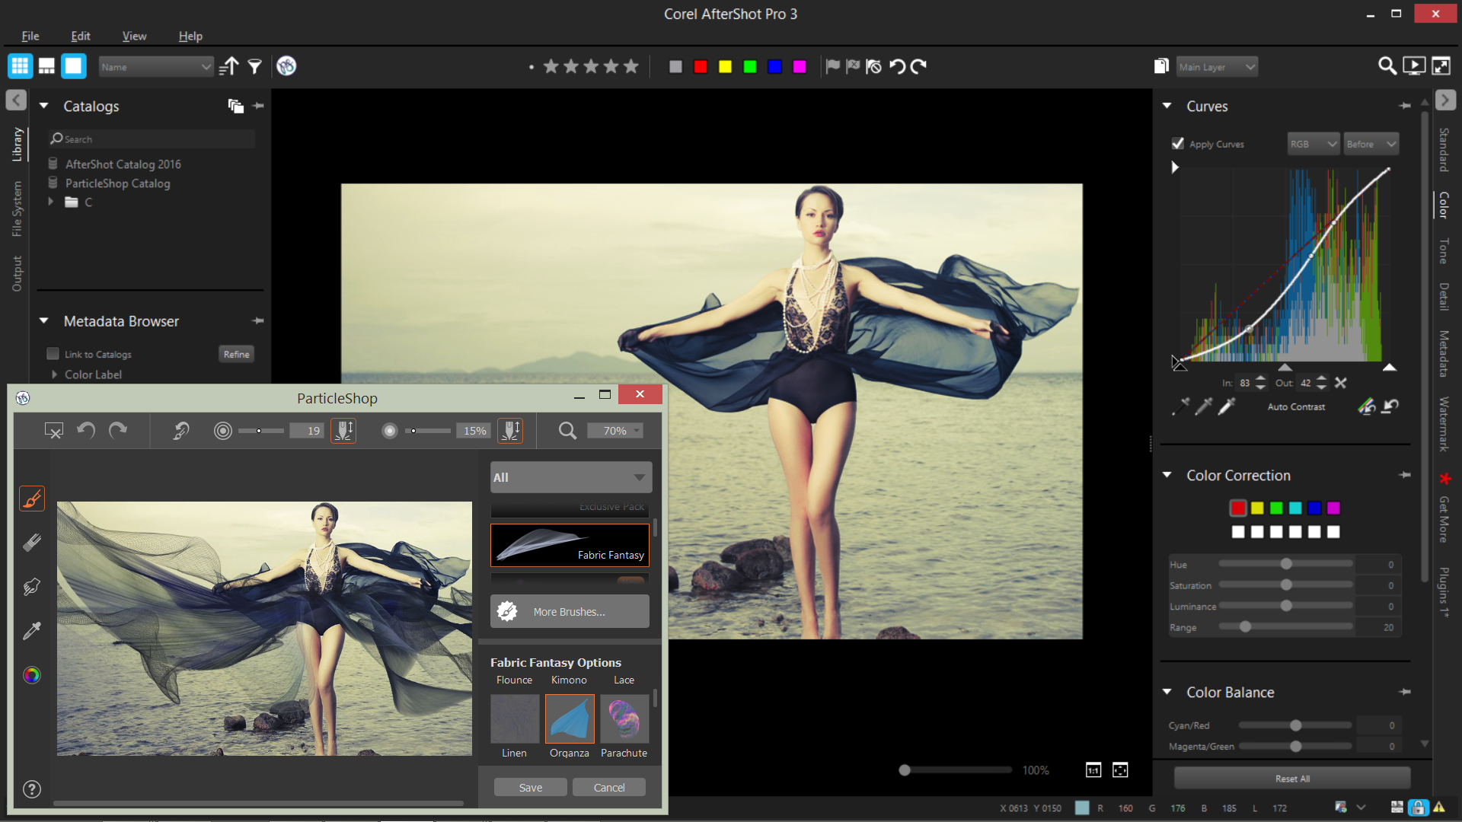This screenshot has height=822, width=1462.
Task: Uncheck the Apply Curves checkbox
Action: coord(1178,144)
